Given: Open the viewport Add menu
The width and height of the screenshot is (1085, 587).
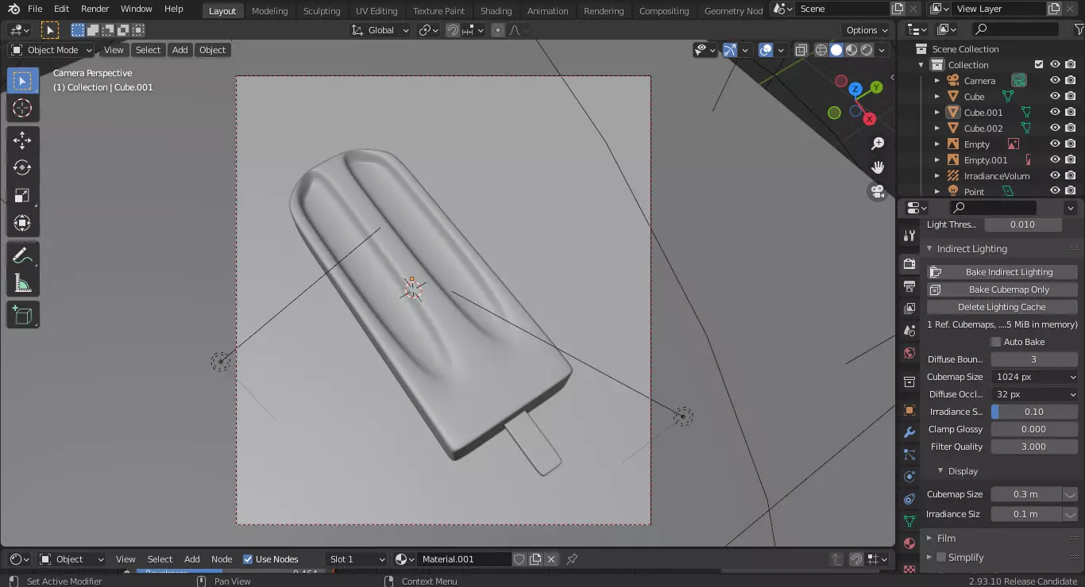Looking at the screenshot, I should coord(180,50).
